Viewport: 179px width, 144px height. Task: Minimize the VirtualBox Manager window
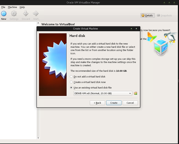coord(164,2)
